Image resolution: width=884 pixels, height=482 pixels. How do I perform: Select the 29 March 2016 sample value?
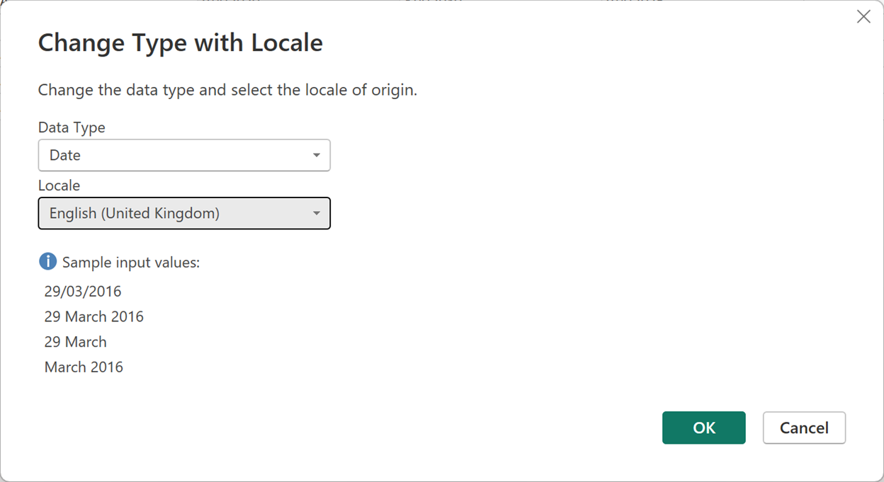(x=93, y=316)
